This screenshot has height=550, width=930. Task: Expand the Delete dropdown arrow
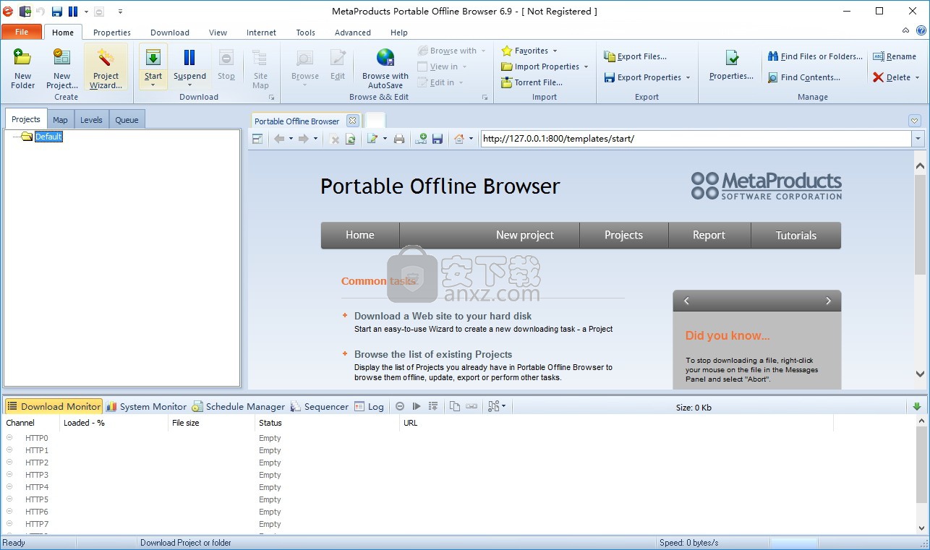(917, 77)
